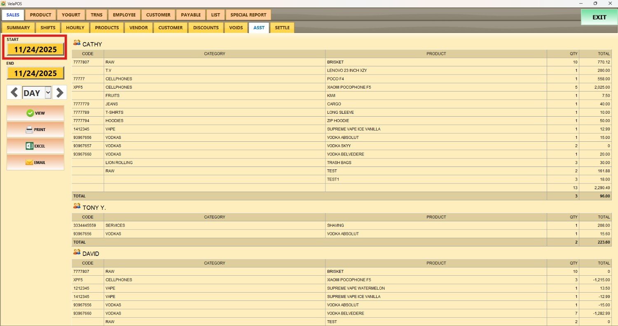Click the printer icon for Print

pyautogui.click(x=29, y=130)
